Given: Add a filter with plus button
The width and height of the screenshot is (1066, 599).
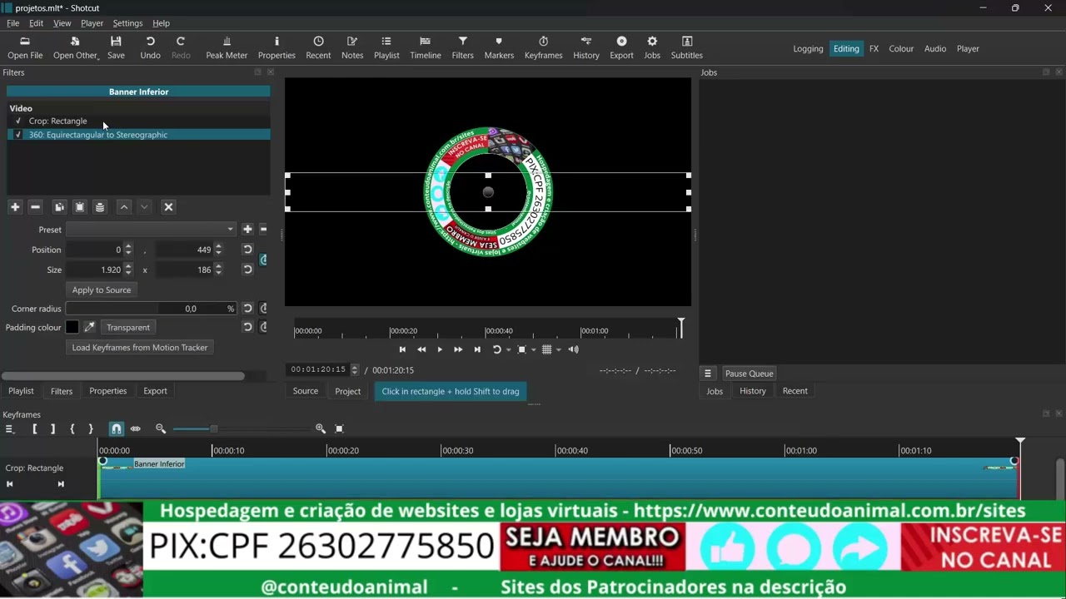Looking at the screenshot, I should [x=15, y=207].
